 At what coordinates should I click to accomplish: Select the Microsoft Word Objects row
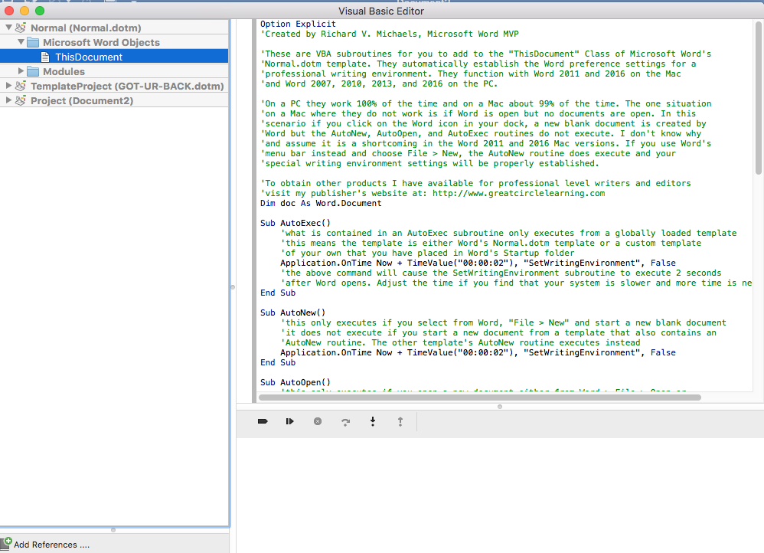pyautogui.click(x=114, y=42)
